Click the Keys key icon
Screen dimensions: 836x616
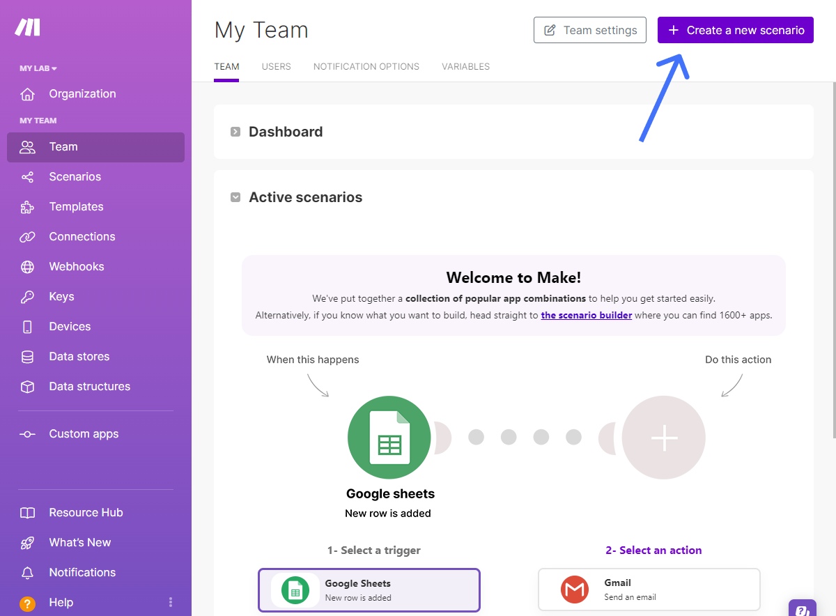[27, 297]
